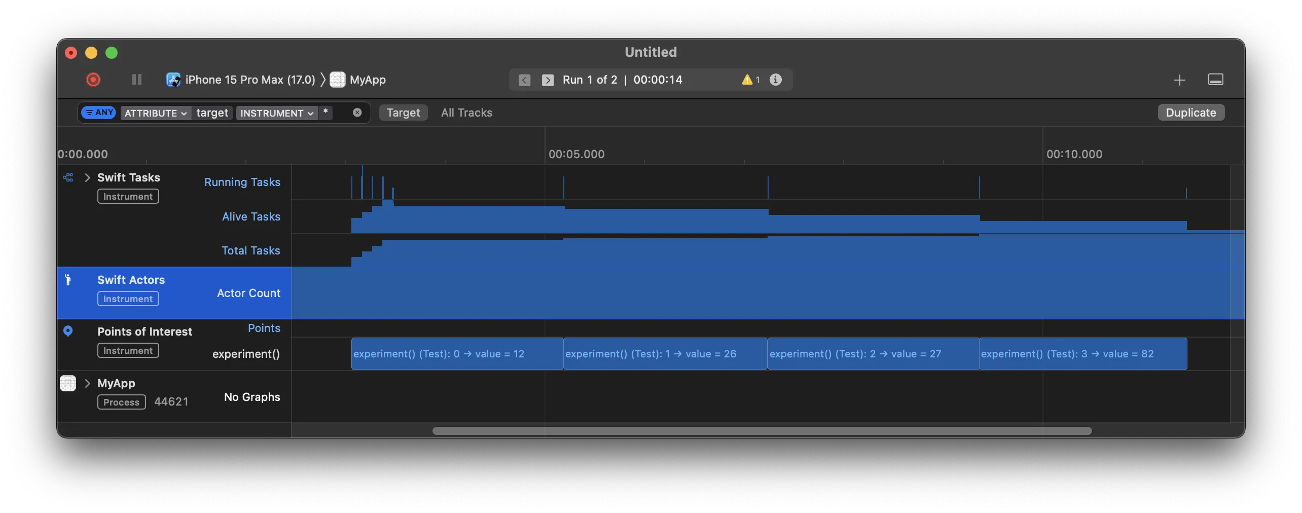The image size is (1302, 513).
Task: Click the experiment() lane label
Action: [246, 354]
